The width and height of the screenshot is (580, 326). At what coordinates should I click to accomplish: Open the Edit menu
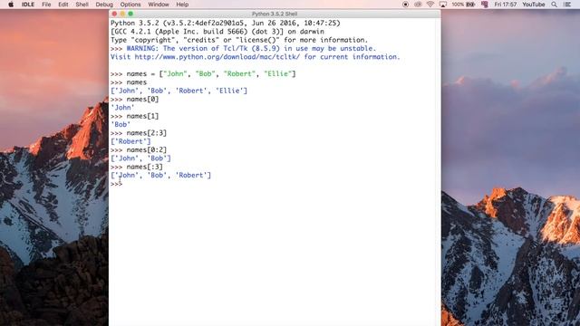pos(63,5)
